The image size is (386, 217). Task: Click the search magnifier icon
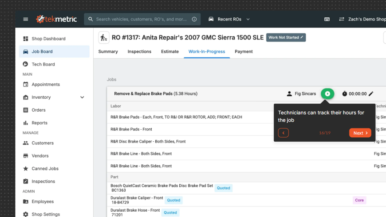pyautogui.click(x=91, y=19)
